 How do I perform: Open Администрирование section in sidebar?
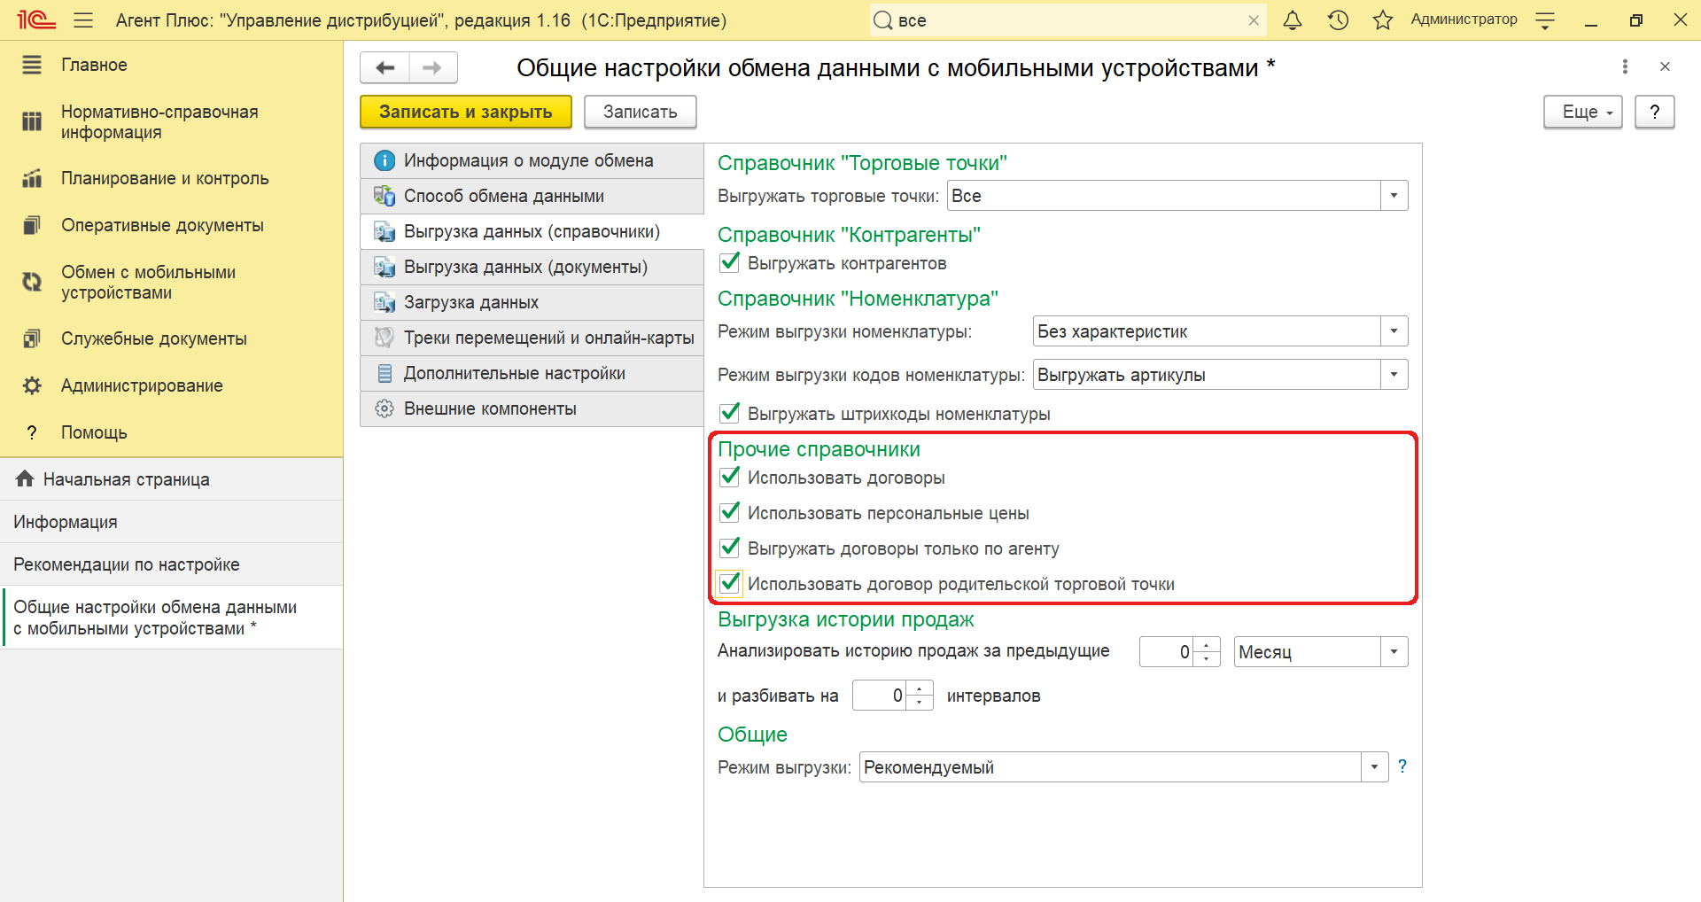[142, 385]
